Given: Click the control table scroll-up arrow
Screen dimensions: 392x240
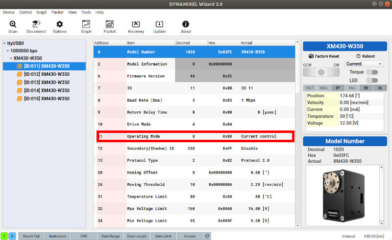Looking at the screenshot, I should pos(297,42).
